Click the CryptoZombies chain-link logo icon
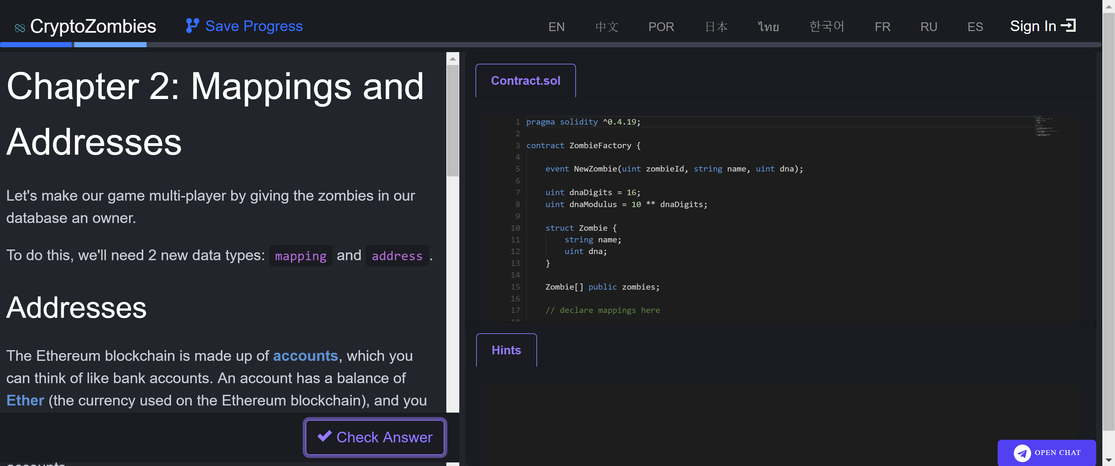The height and width of the screenshot is (466, 1115). click(x=19, y=27)
